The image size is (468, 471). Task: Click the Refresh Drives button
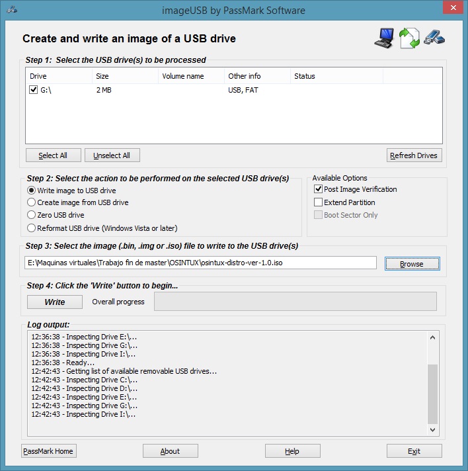(414, 155)
